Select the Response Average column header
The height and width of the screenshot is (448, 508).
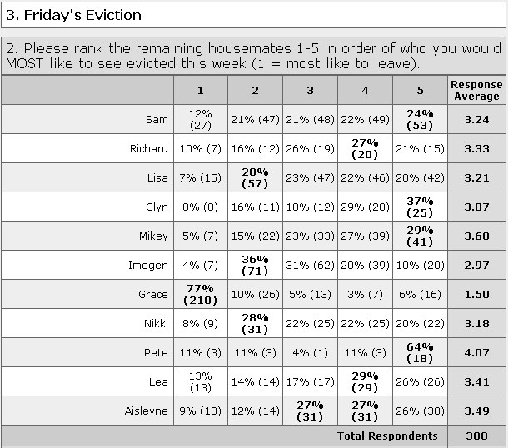(x=476, y=91)
